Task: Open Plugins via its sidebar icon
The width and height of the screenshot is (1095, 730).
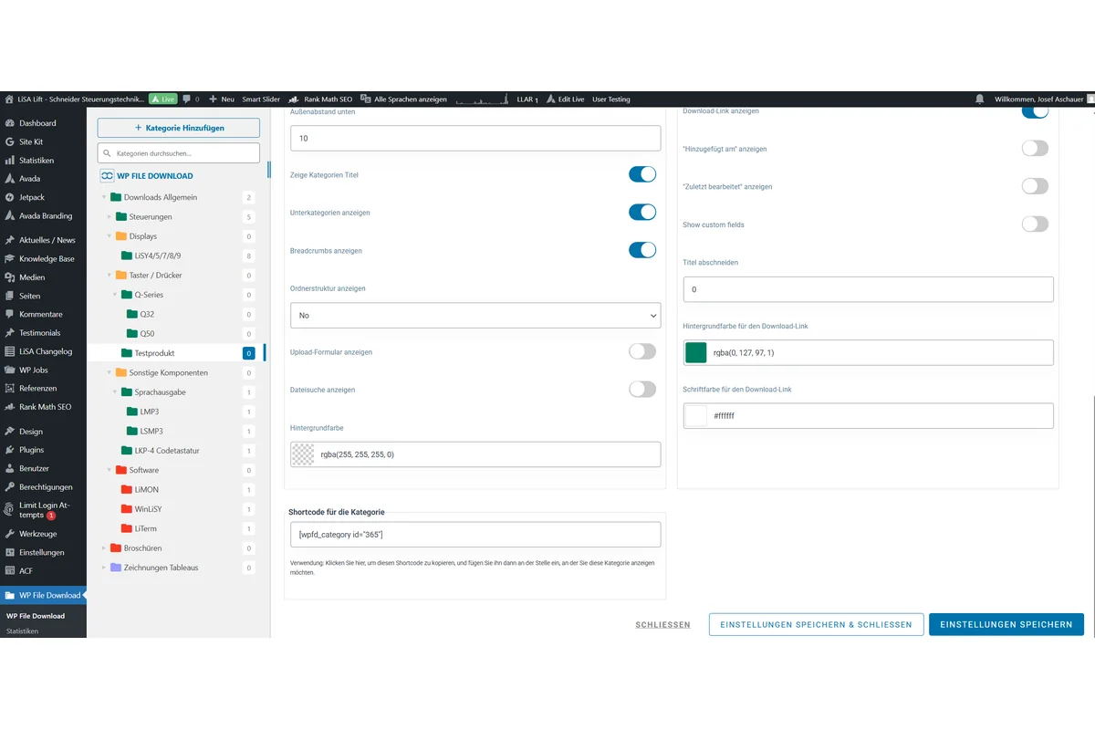Action: [9, 450]
